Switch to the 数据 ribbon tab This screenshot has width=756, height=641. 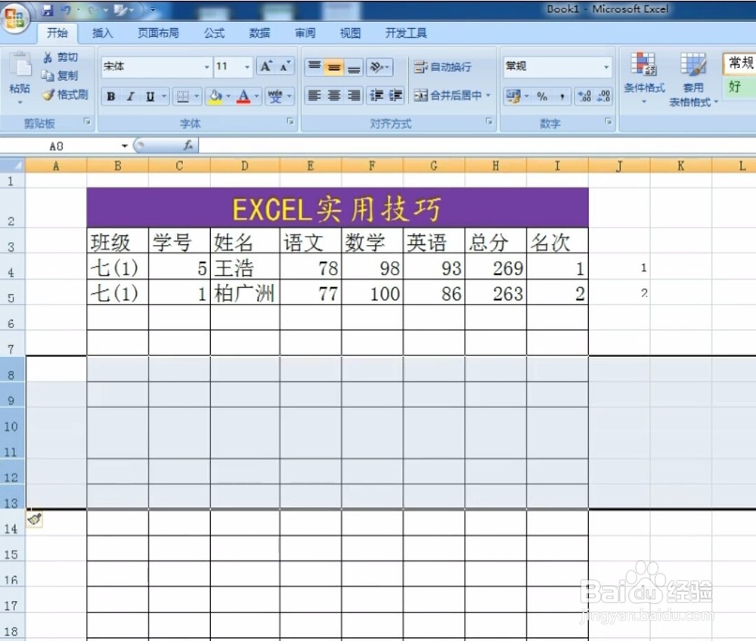[259, 33]
